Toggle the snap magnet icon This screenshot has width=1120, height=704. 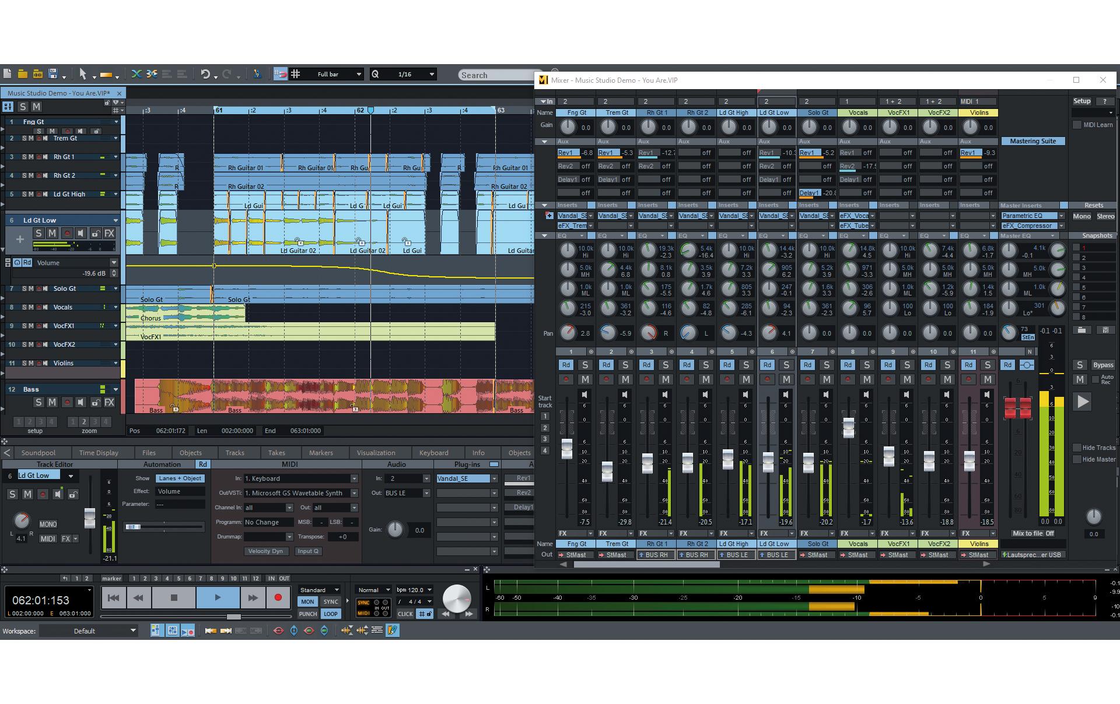click(x=281, y=74)
